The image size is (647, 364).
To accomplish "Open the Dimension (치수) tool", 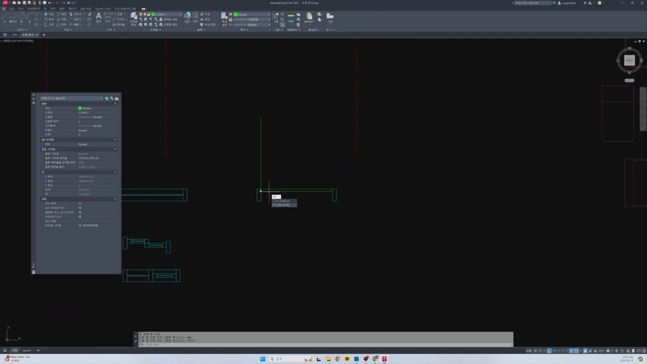I will [107, 18].
